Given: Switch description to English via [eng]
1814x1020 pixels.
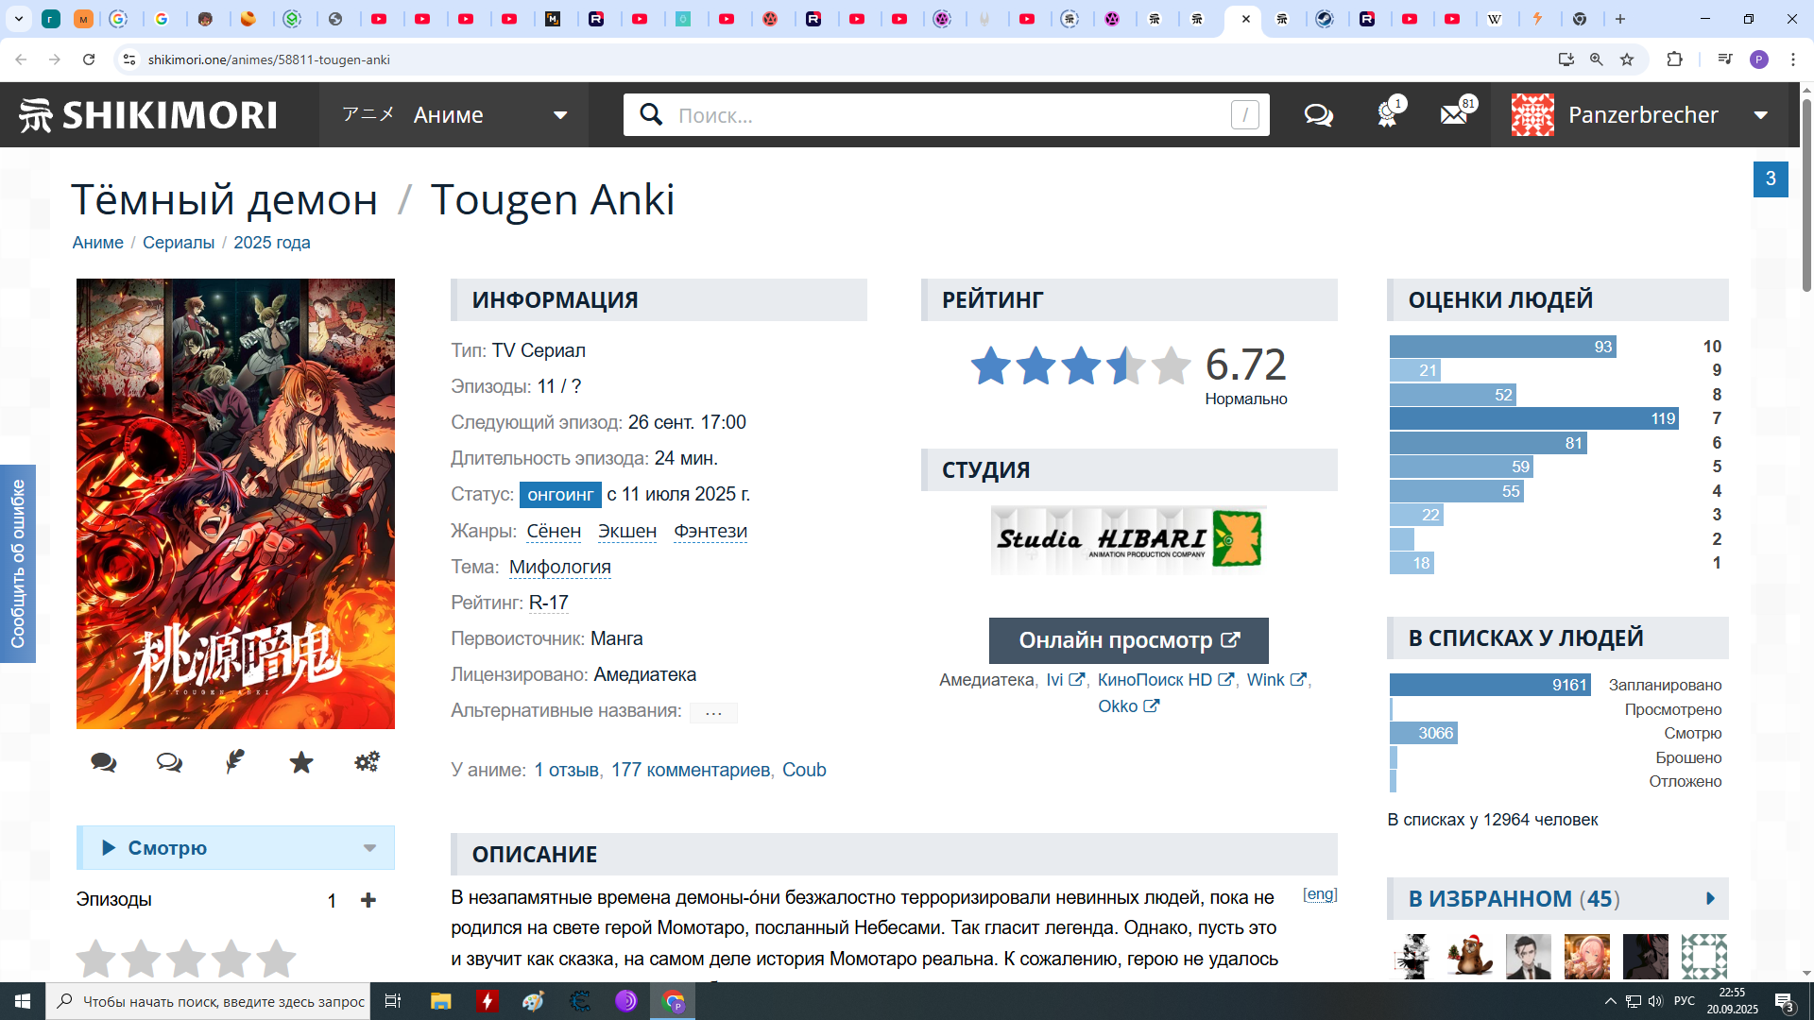Looking at the screenshot, I should pyautogui.click(x=1320, y=894).
